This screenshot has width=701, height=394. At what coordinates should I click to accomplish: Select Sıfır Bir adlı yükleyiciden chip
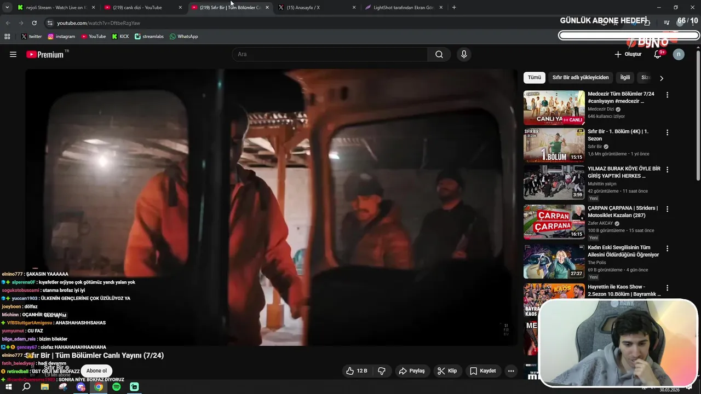pyautogui.click(x=581, y=78)
